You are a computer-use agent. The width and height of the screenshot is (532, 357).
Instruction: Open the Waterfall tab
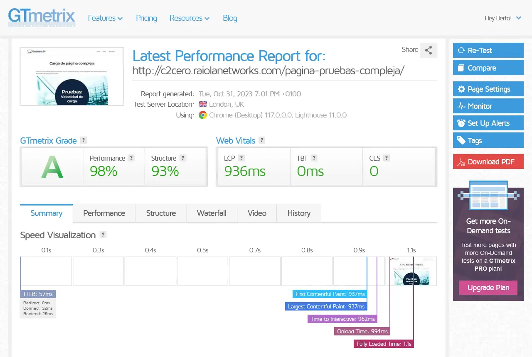pos(212,213)
